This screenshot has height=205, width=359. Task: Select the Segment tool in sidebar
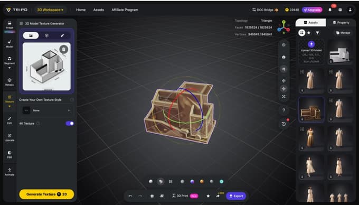coord(10,60)
